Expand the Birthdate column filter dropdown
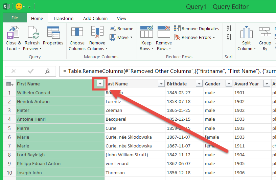 [199, 84]
